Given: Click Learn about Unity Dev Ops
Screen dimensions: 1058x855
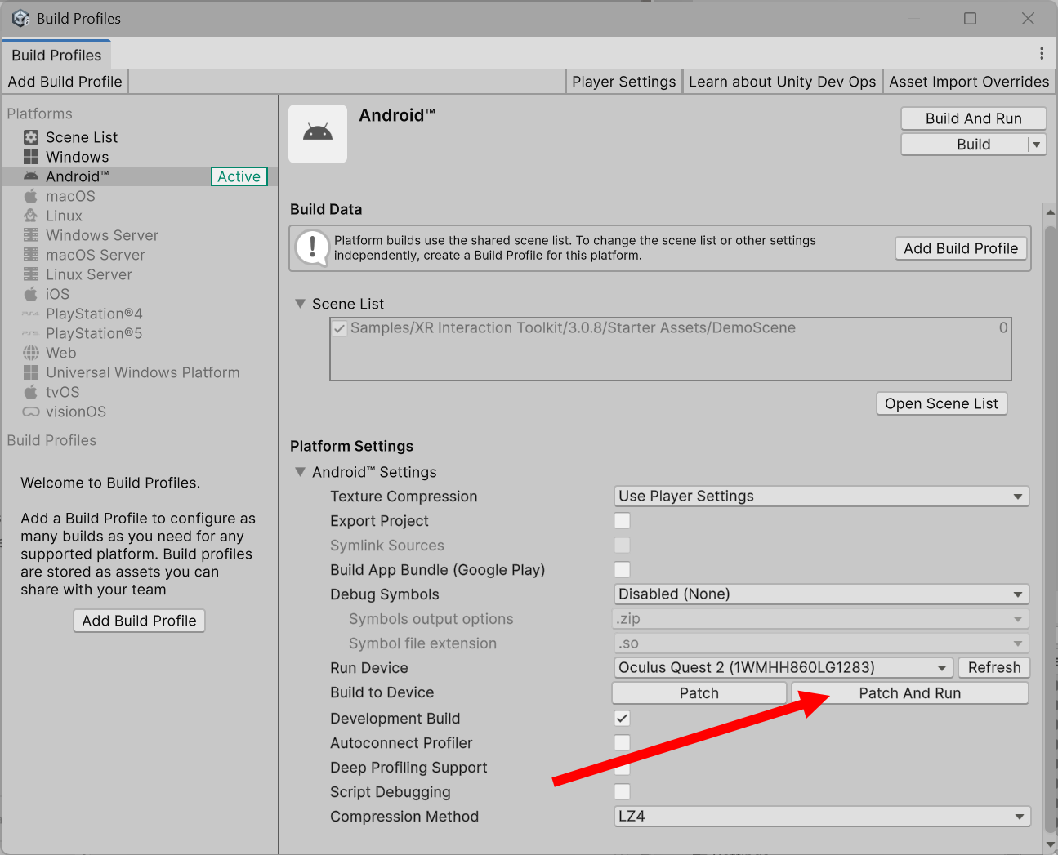Looking at the screenshot, I should (783, 82).
